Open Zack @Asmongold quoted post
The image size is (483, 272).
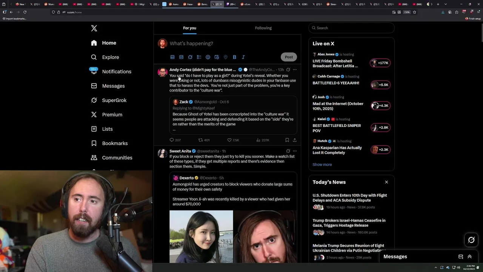click(233, 115)
